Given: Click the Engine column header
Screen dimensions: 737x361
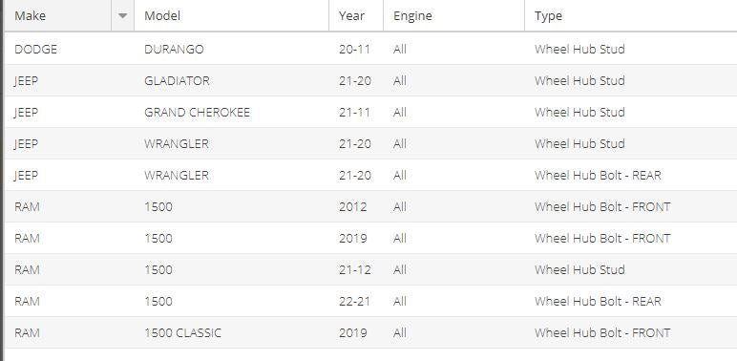Looking at the screenshot, I should point(453,15).
